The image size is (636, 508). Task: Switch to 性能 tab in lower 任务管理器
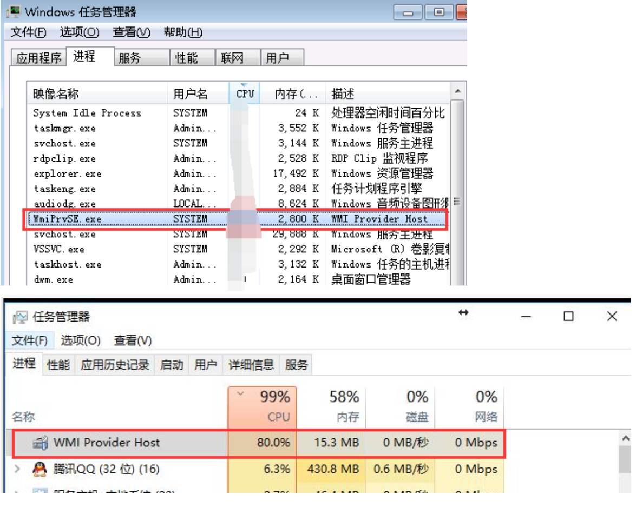58,365
